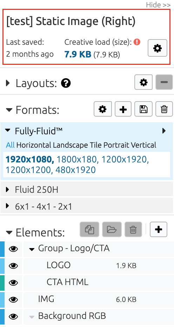Filter formats by Tile

96,145
